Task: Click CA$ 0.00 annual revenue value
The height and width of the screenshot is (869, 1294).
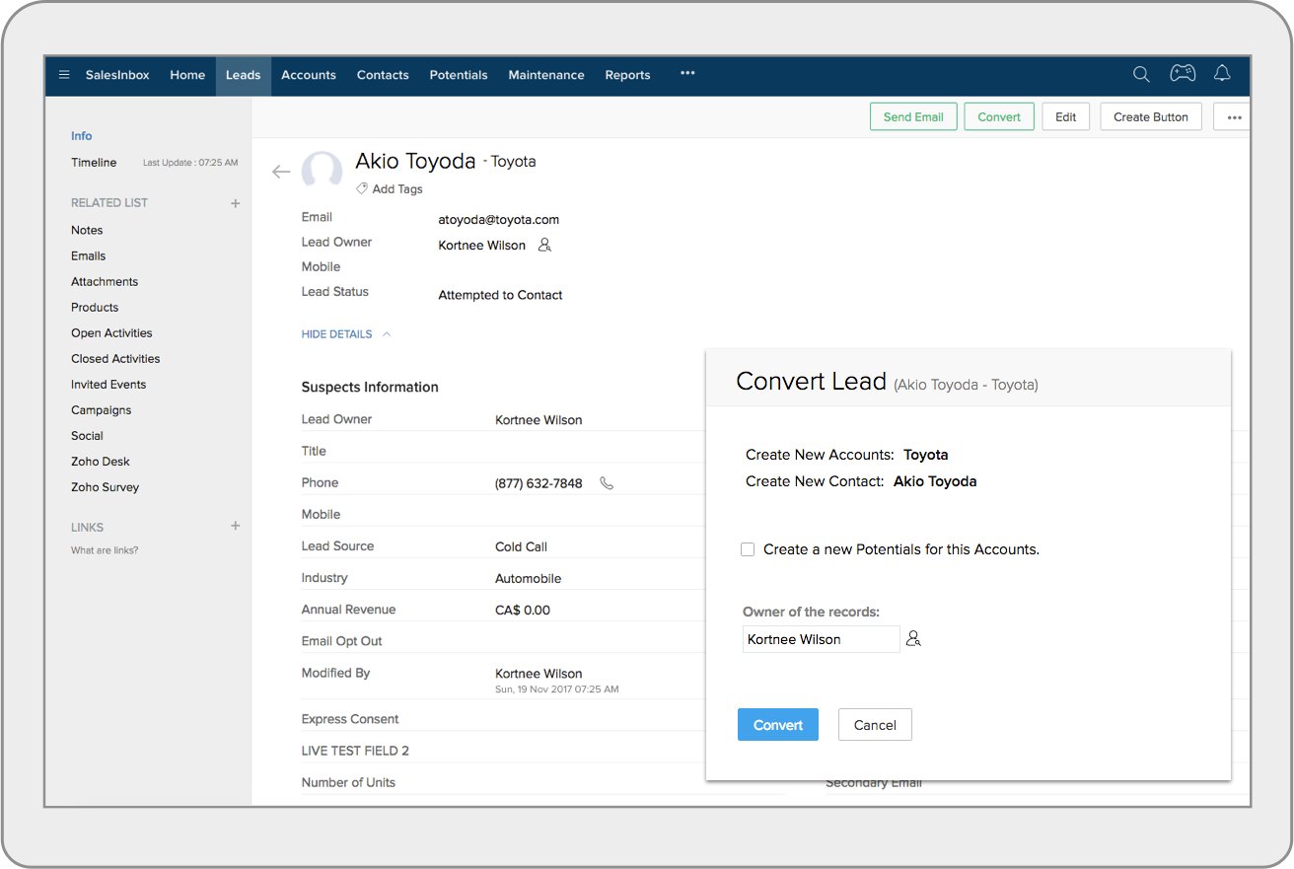Action: [x=523, y=610]
